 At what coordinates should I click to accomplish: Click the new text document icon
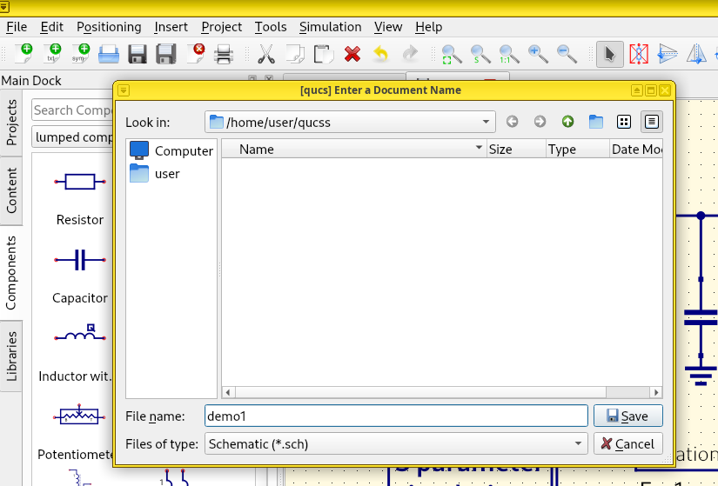53,55
